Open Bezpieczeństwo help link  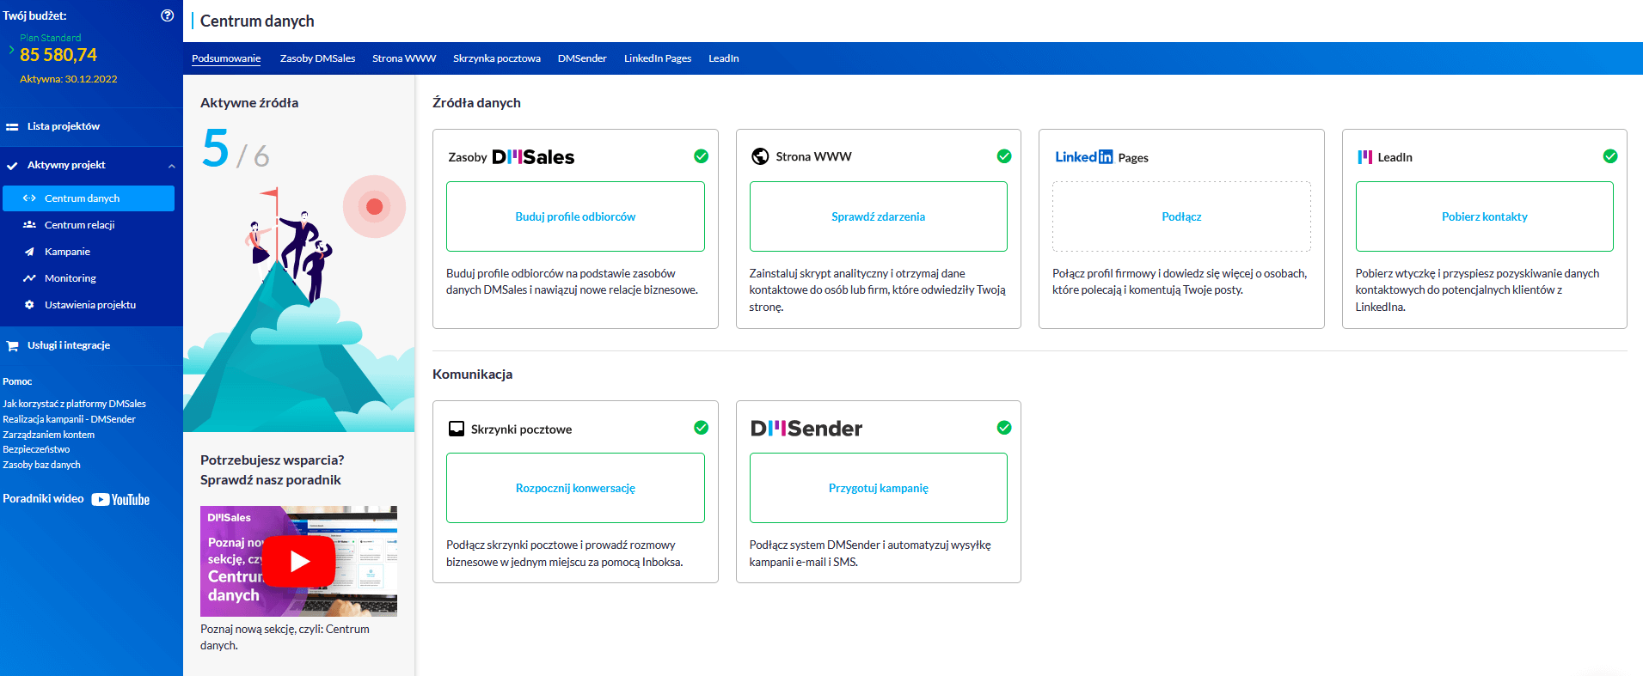[36, 449]
